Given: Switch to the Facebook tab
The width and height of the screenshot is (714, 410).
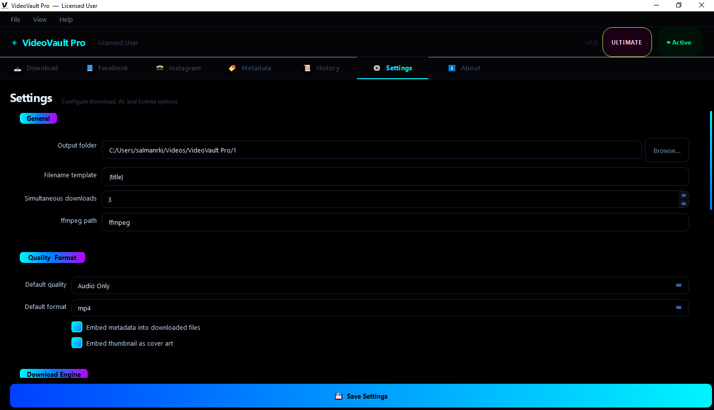Looking at the screenshot, I should 107,68.
